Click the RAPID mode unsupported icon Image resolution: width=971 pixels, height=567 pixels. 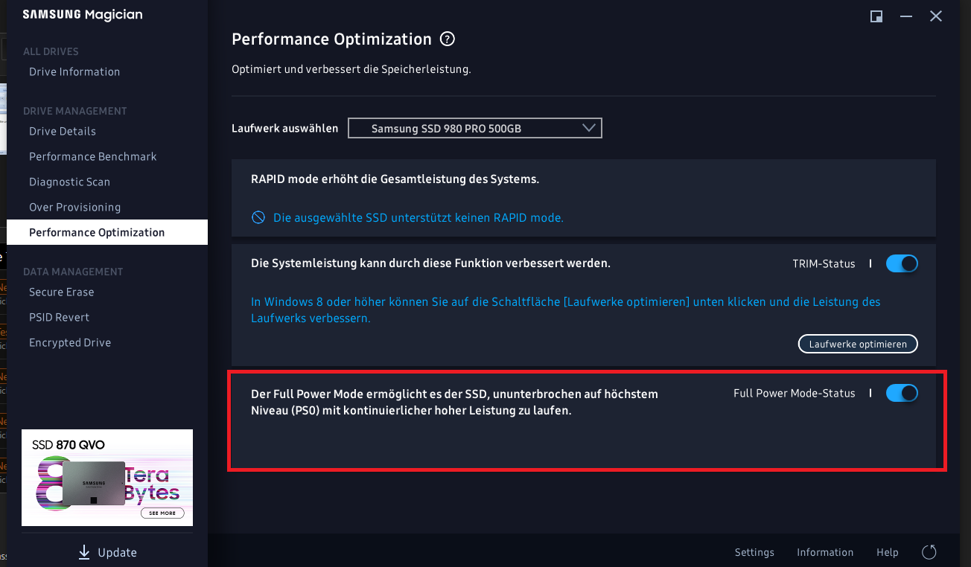[x=258, y=218]
